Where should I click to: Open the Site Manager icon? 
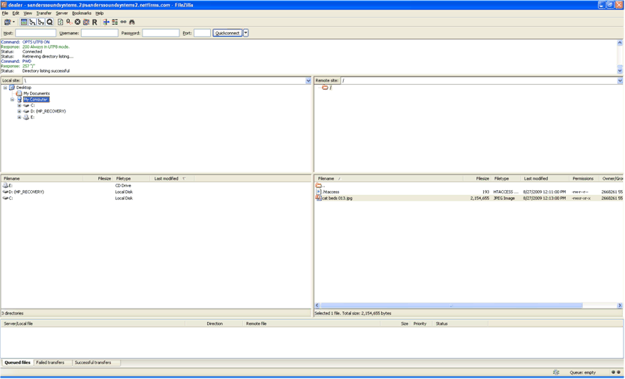8,22
